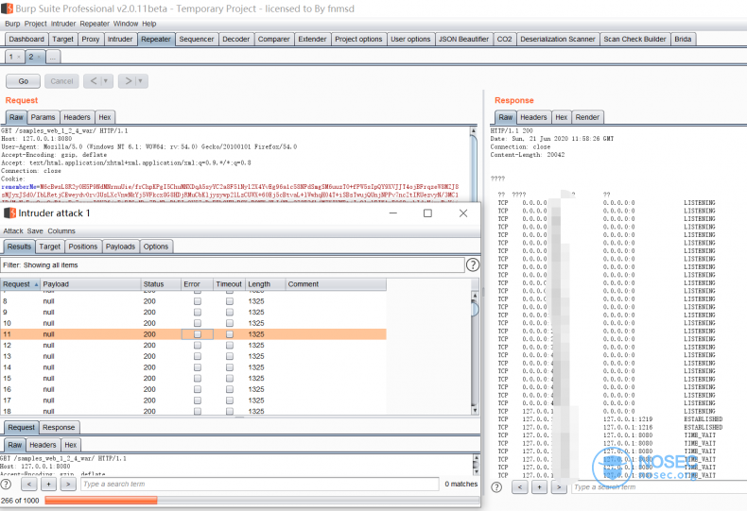Click help icon beside Intruder search bar
Screen dimensions: 747x511
pyautogui.click(x=6, y=484)
